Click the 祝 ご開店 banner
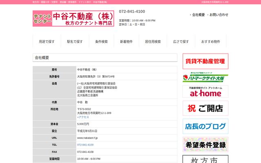This screenshot has height=163, width=261. point(206,108)
